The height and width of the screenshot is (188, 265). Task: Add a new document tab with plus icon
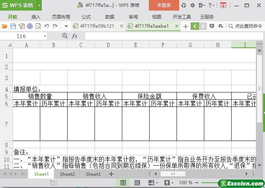(186, 26)
